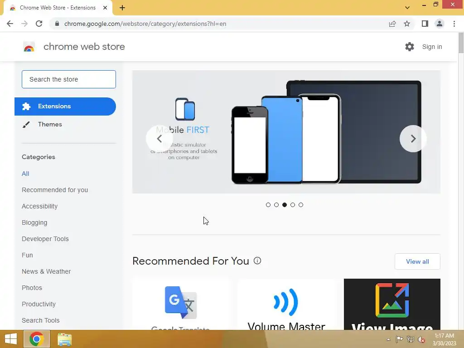The width and height of the screenshot is (464, 348).
Task: Open the Search Tools category
Action: pos(40,320)
